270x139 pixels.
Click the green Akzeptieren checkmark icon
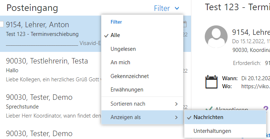pos(209,109)
